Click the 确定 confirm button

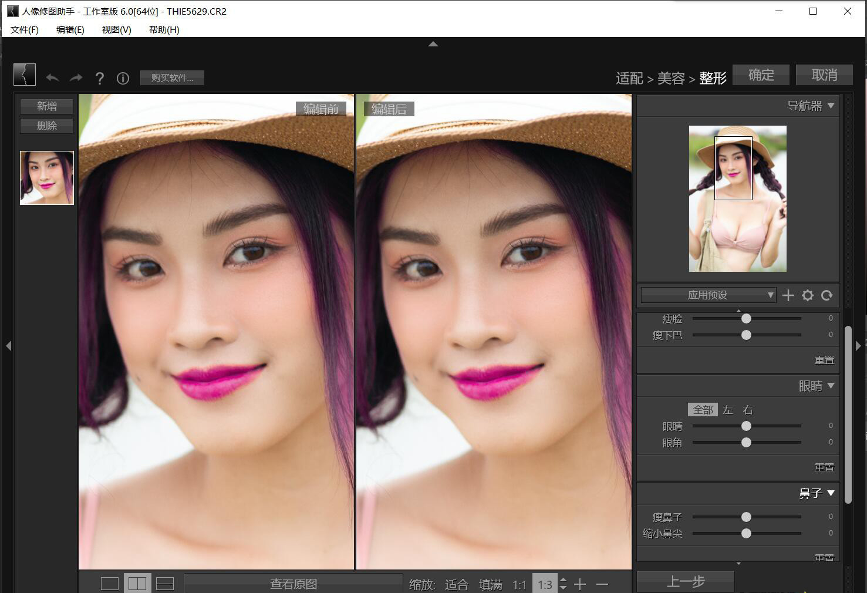click(x=761, y=75)
